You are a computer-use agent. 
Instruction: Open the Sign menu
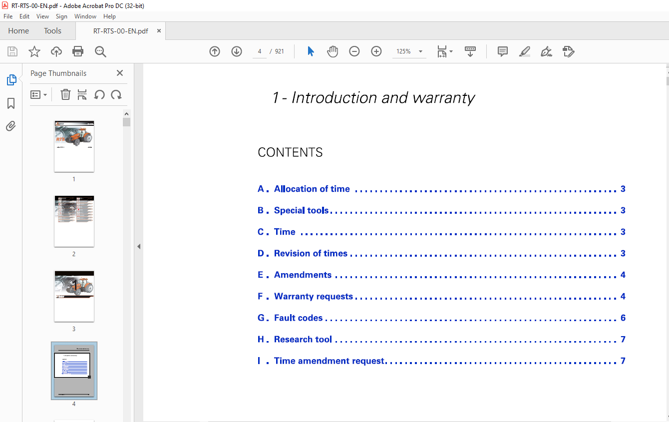(61, 16)
